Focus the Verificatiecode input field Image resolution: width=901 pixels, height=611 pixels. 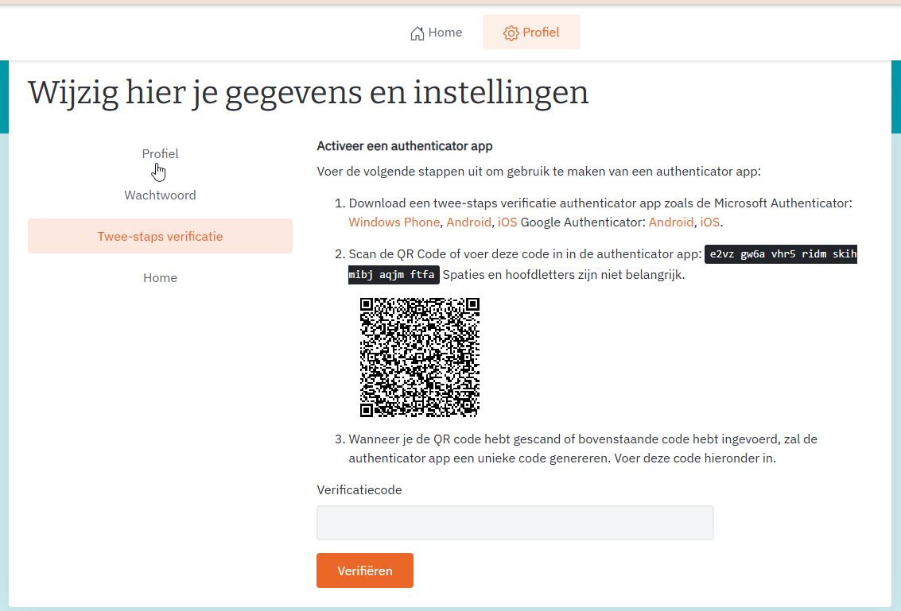click(515, 523)
